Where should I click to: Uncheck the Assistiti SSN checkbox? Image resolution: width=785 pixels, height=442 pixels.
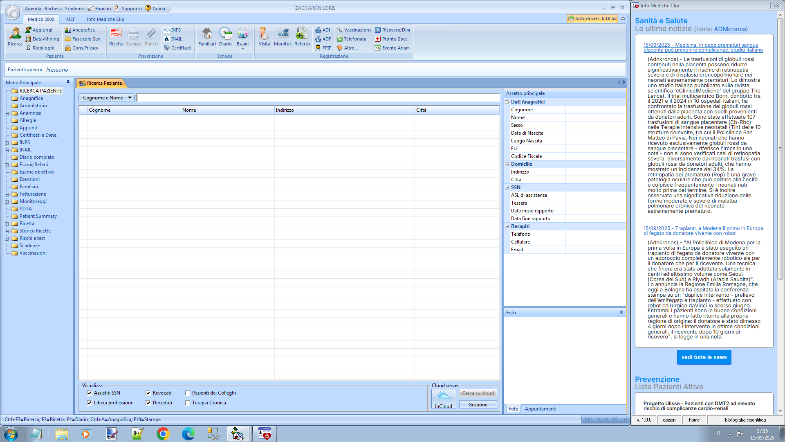(89, 393)
